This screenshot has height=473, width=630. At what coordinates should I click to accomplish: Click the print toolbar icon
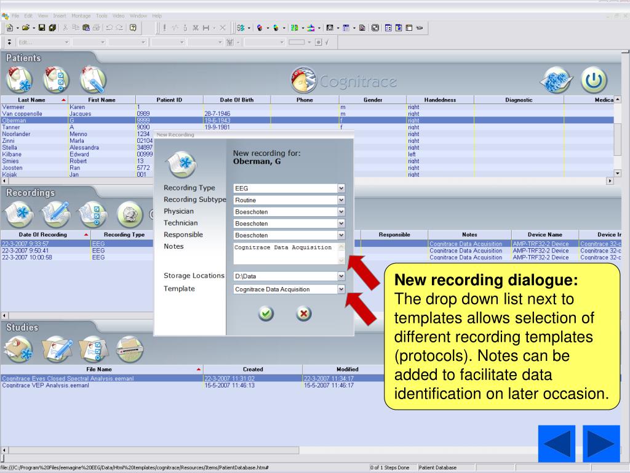coord(97,28)
